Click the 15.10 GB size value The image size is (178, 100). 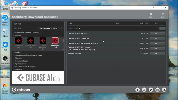point(145,34)
